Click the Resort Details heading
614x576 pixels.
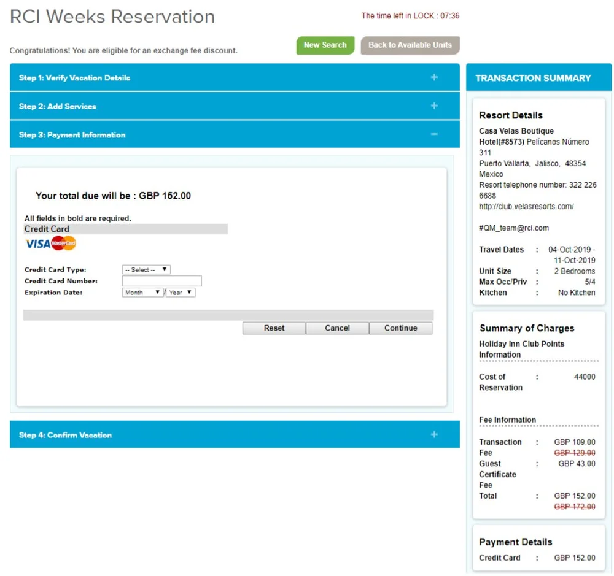[x=511, y=115]
